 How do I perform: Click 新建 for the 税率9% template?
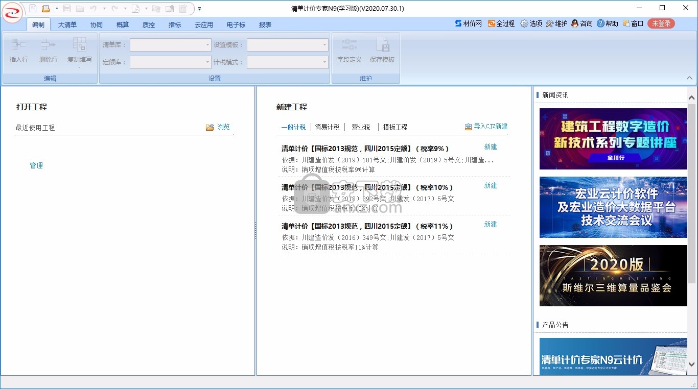(491, 147)
